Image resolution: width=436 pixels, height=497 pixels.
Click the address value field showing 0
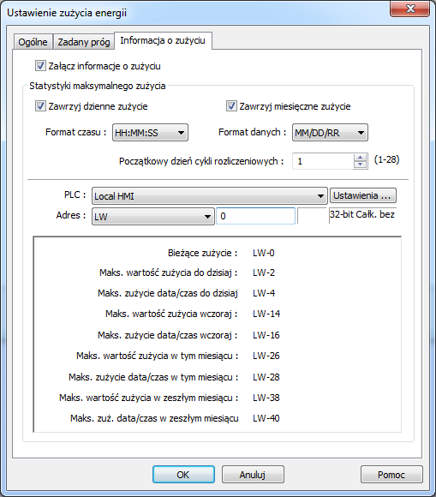point(256,216)
